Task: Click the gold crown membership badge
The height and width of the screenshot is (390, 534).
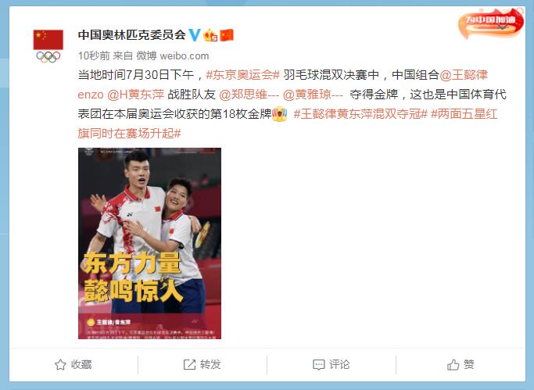Action: click(x=210, y=35)
